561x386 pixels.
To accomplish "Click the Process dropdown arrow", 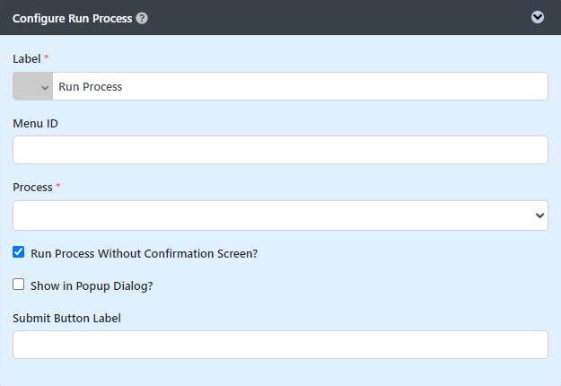I will pos(539,215).
